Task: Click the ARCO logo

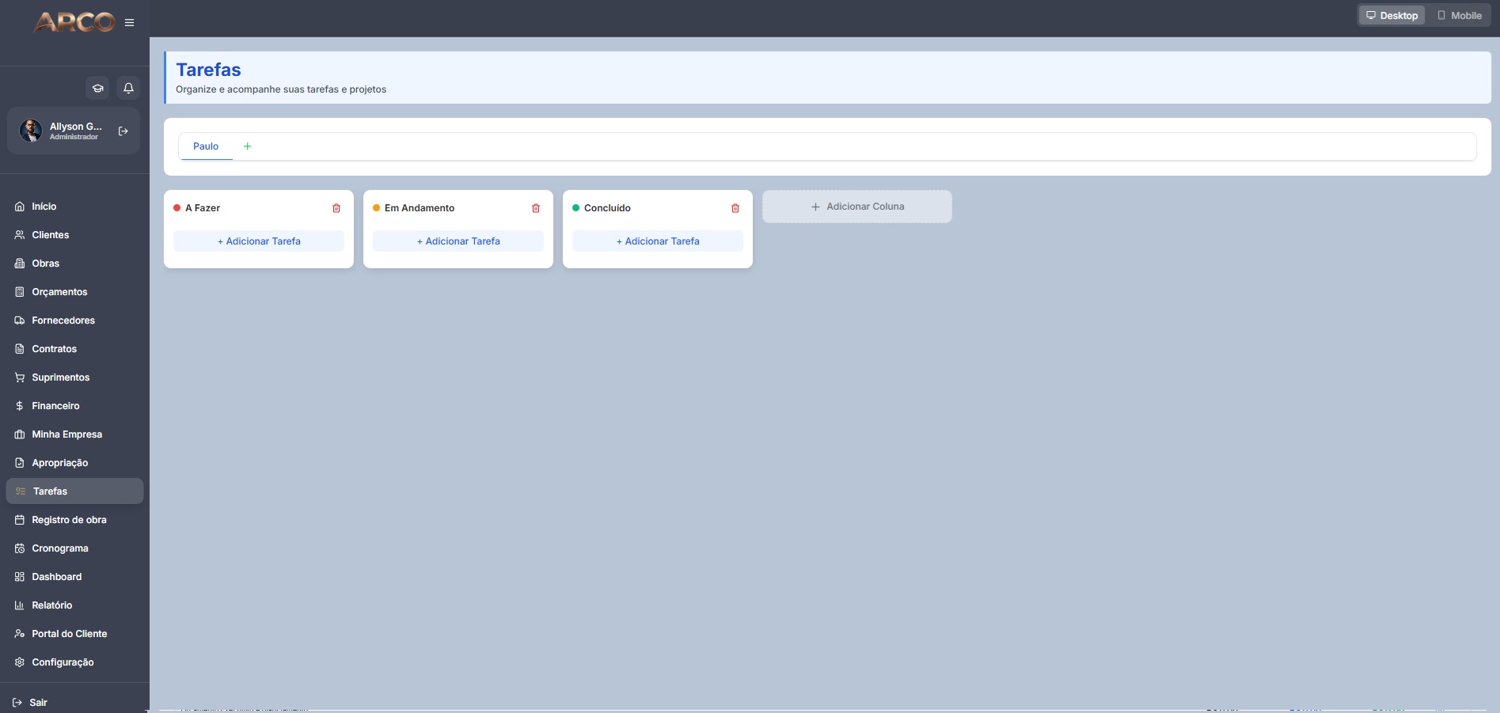Action: click(x=74, y=22)
